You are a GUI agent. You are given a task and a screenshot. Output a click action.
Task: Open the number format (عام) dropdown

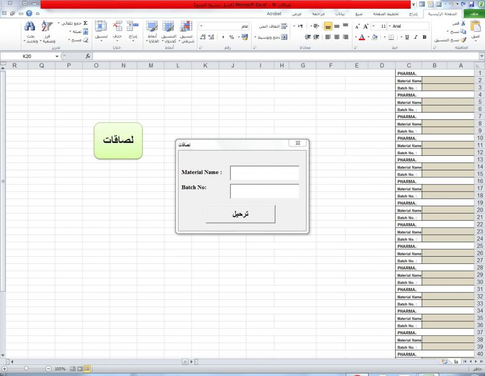click(x=201, y=26)
